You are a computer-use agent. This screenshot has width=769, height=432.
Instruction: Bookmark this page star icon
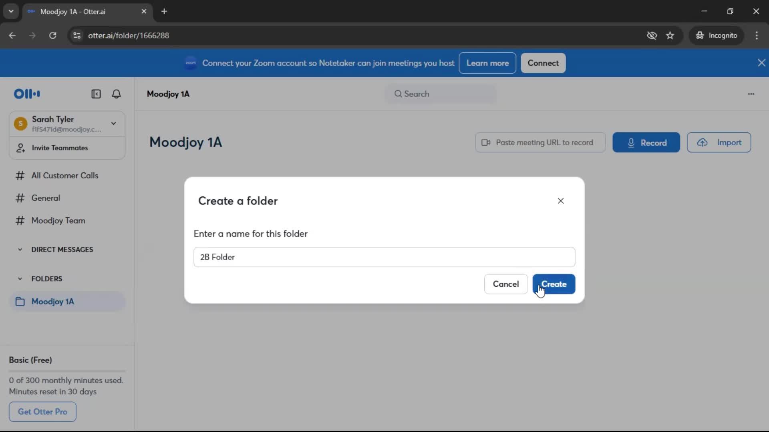coord(670,36)
